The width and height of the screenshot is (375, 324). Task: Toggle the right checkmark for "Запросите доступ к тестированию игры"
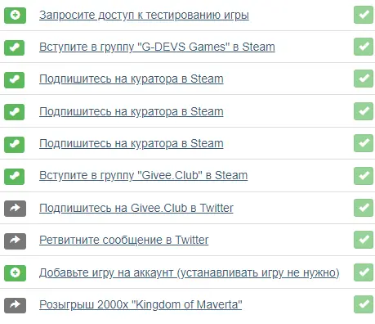point(364,15)
